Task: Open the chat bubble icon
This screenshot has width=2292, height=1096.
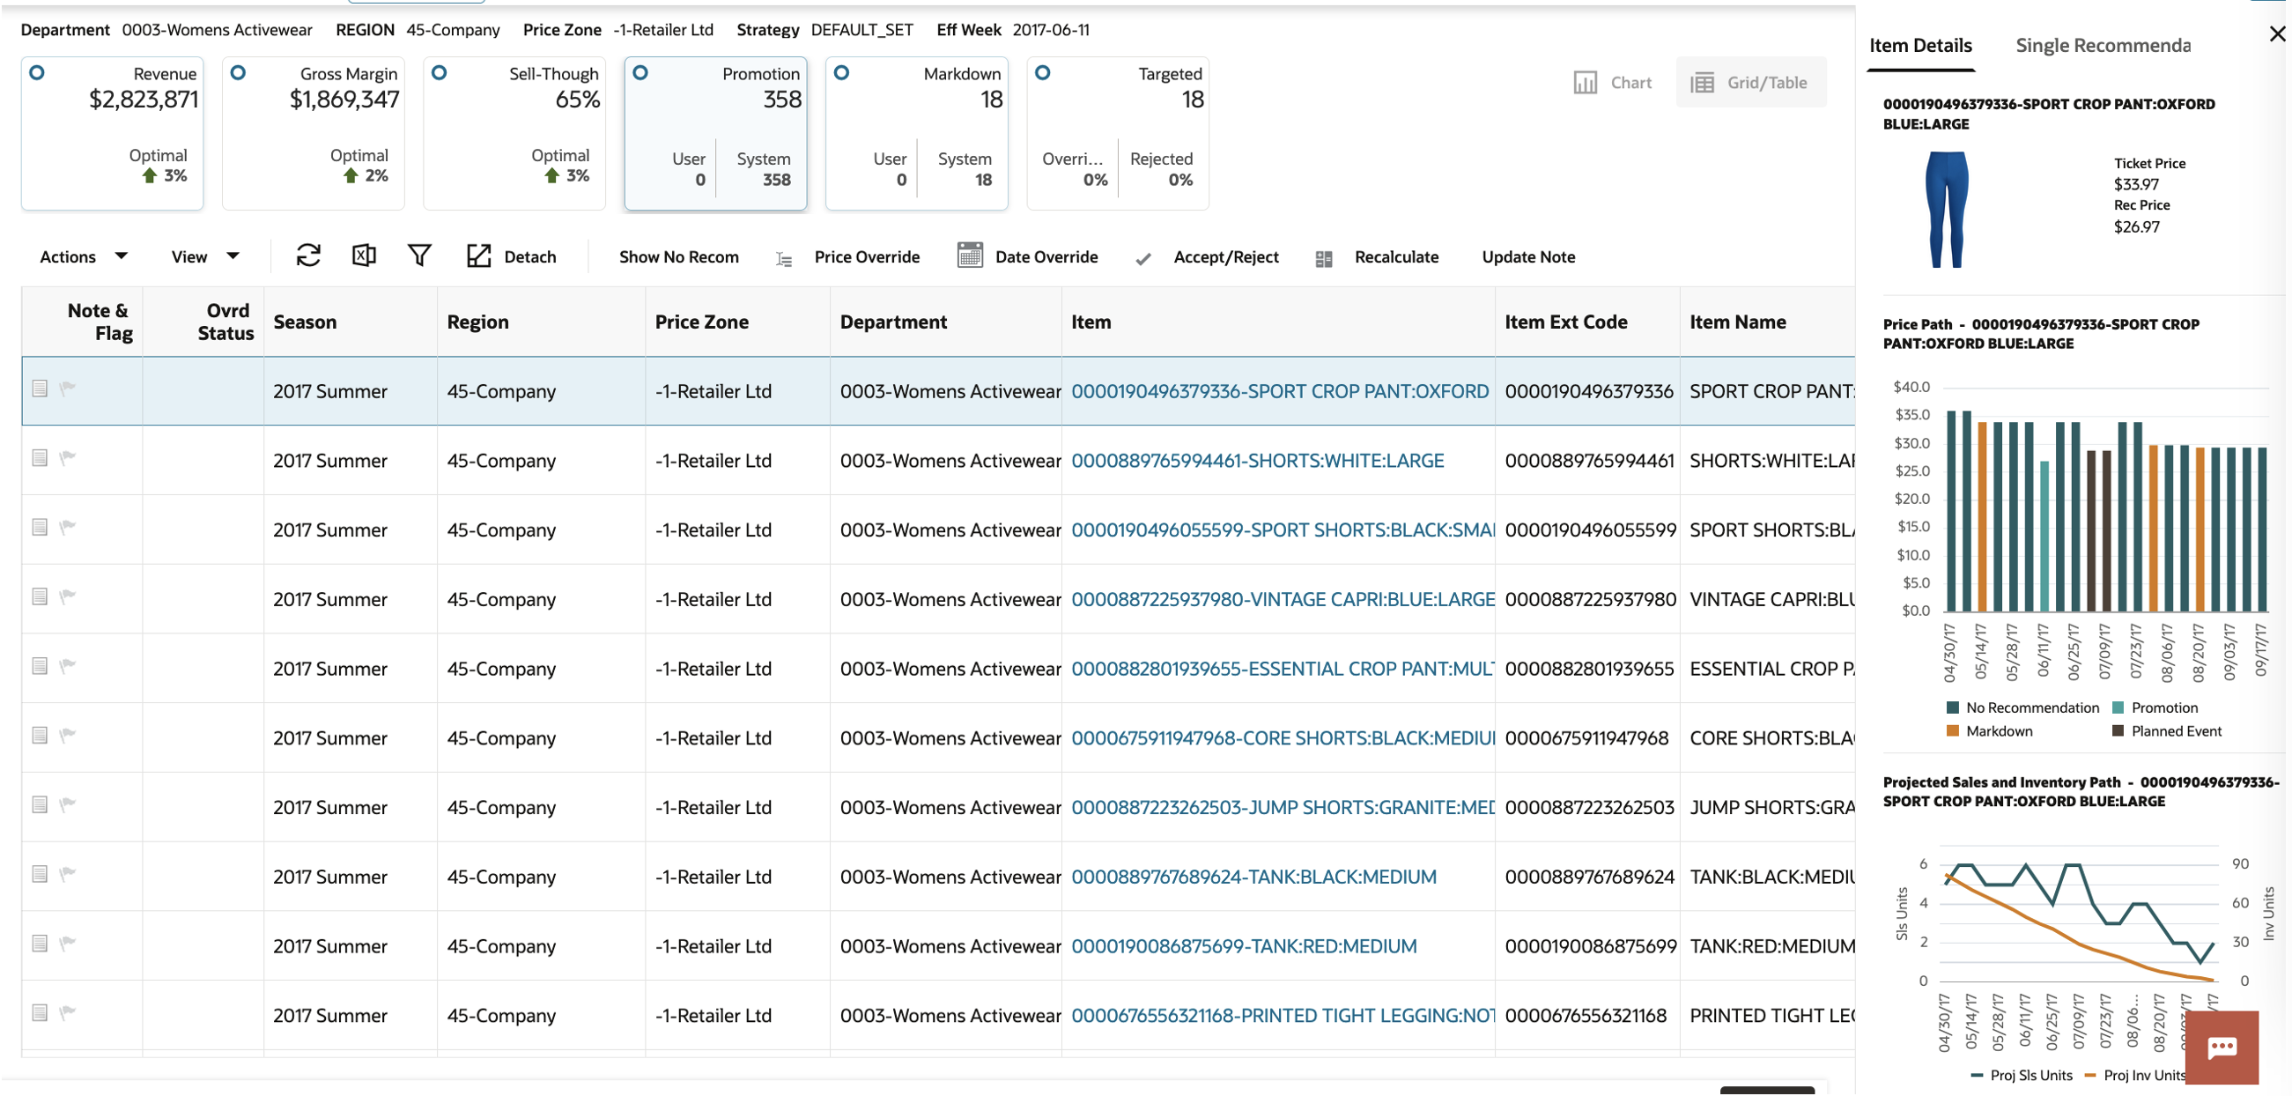Action: coord(2221,1046)
